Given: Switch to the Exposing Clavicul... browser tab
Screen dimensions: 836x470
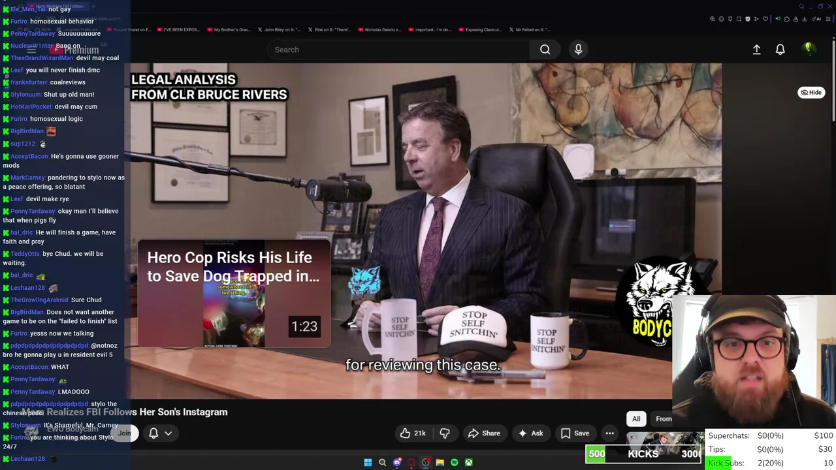Looking at the screenshot, I should pos(479,29).
